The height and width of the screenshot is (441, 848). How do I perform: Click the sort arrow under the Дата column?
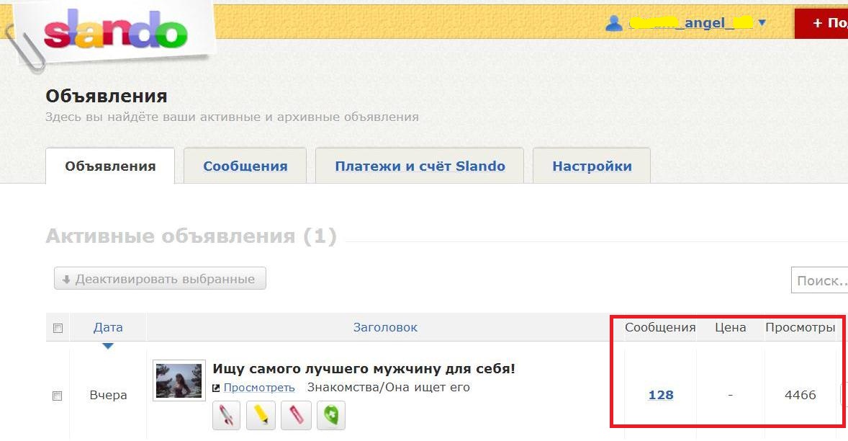108,346
